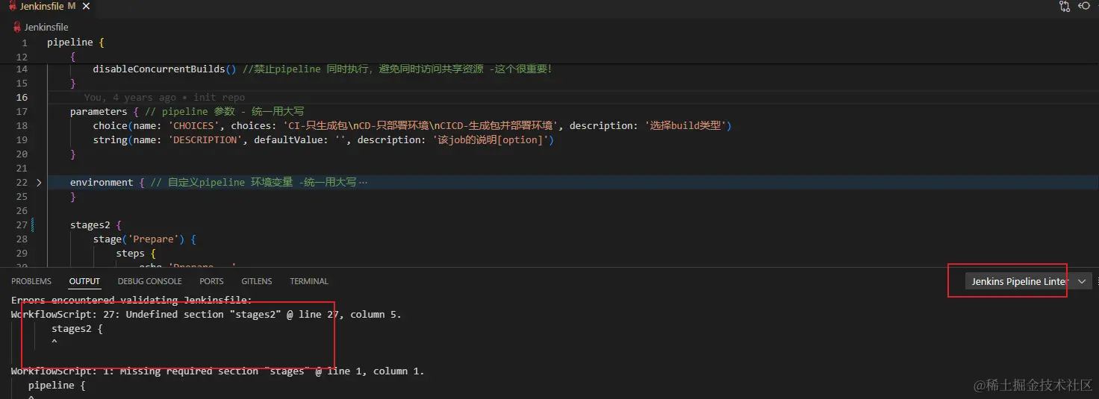Click the 'CHOICES' string in choice line

(x=193, y=125)
